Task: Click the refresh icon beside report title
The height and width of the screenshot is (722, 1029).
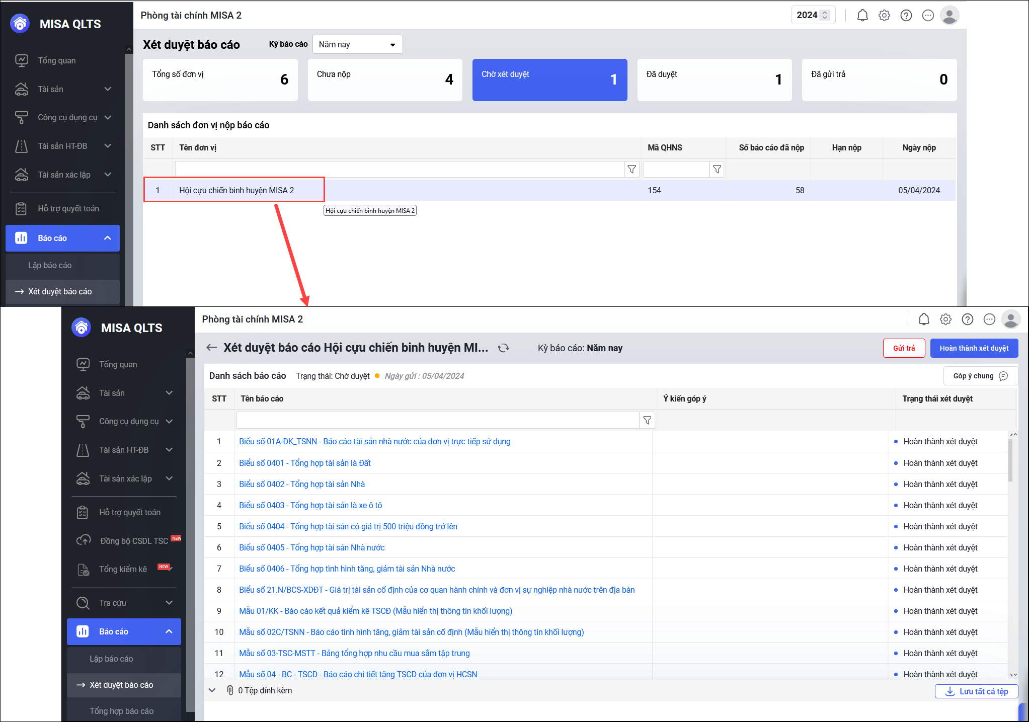Action: tap(503, 348)
